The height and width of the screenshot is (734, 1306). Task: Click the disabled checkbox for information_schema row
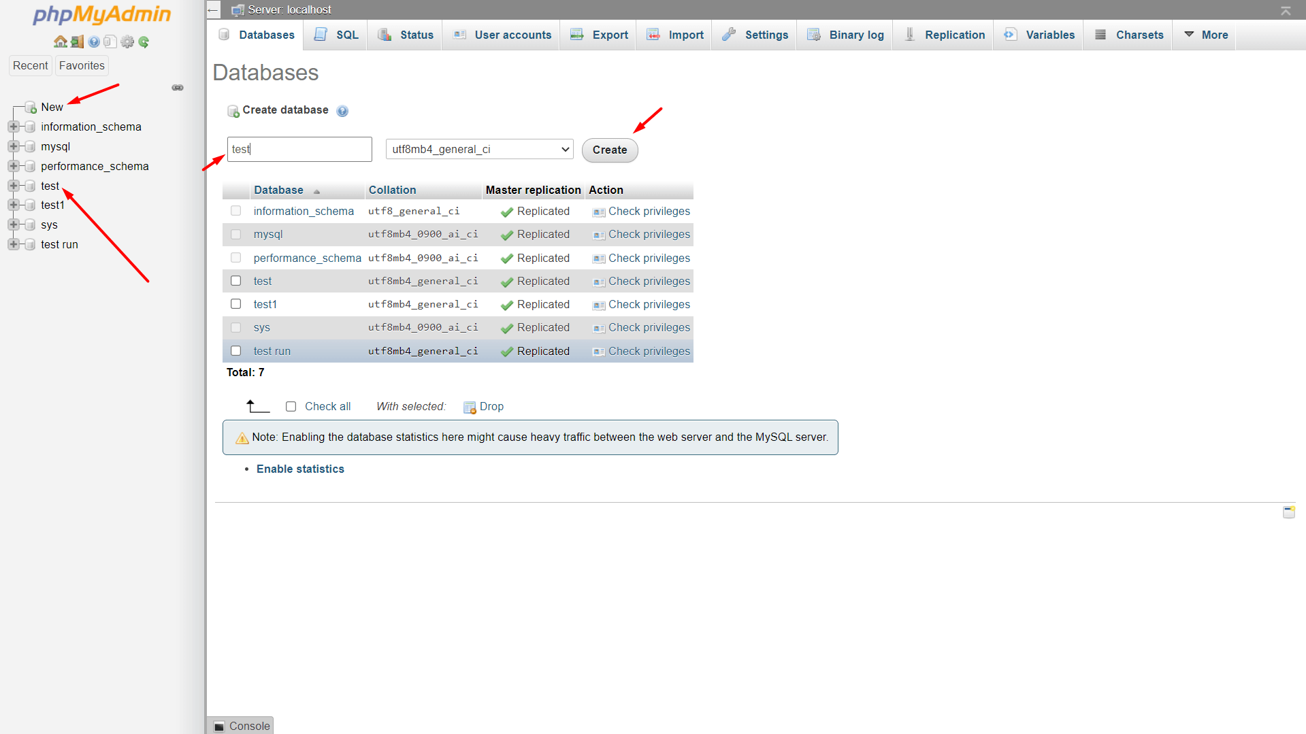(236, 211)
